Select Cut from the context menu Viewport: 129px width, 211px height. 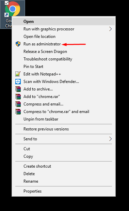tap(64, 149)
